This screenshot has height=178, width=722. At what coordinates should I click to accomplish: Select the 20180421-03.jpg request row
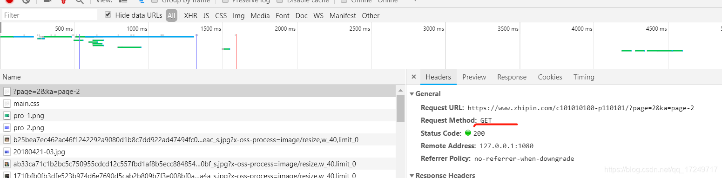[198, 152]
